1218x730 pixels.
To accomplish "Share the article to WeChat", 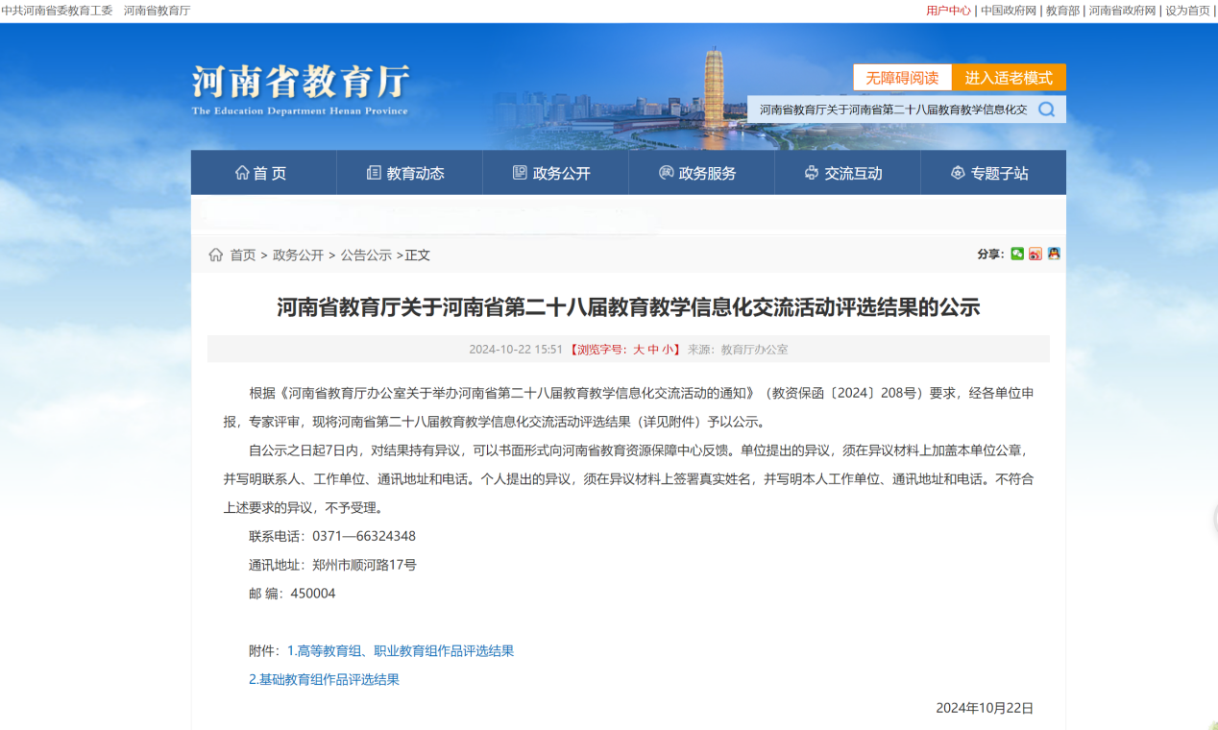I will (x=1017, y=254).
